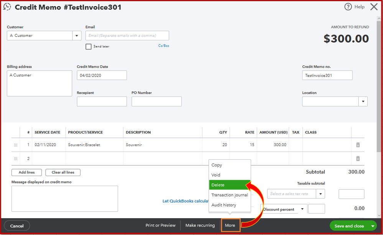The image size is (383, 235).
Task: Click the DESCRIPTION column header
Action: (138, 132)
